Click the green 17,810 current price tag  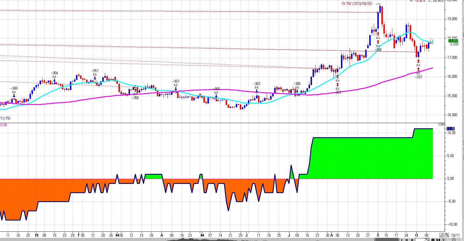pos(453,41)
